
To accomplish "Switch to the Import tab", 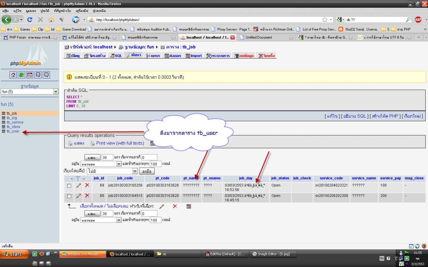I will coord(193,55).
